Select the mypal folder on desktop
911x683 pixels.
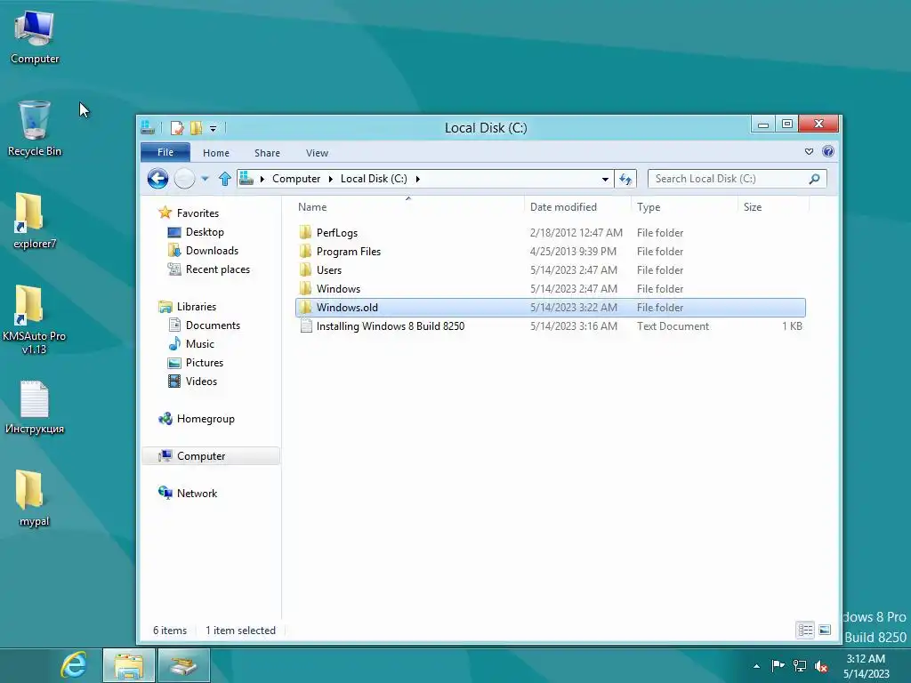tap(35, 498)
